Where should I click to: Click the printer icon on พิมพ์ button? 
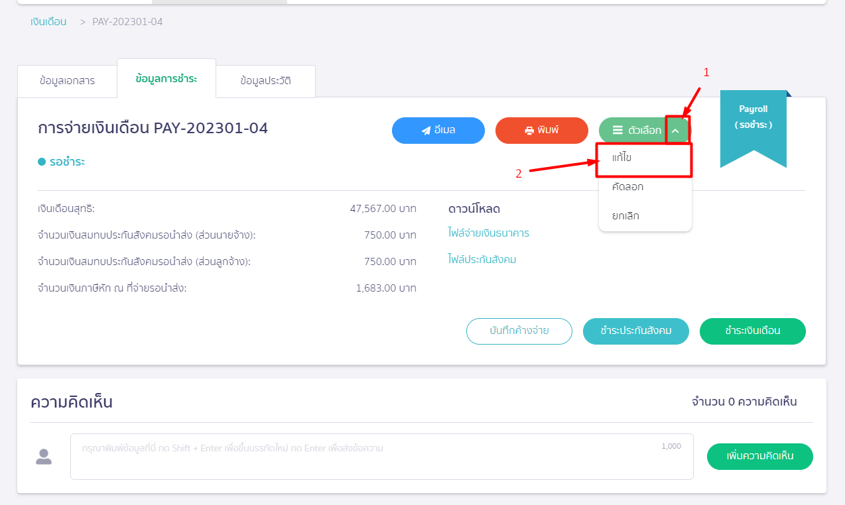pos(529,131)
